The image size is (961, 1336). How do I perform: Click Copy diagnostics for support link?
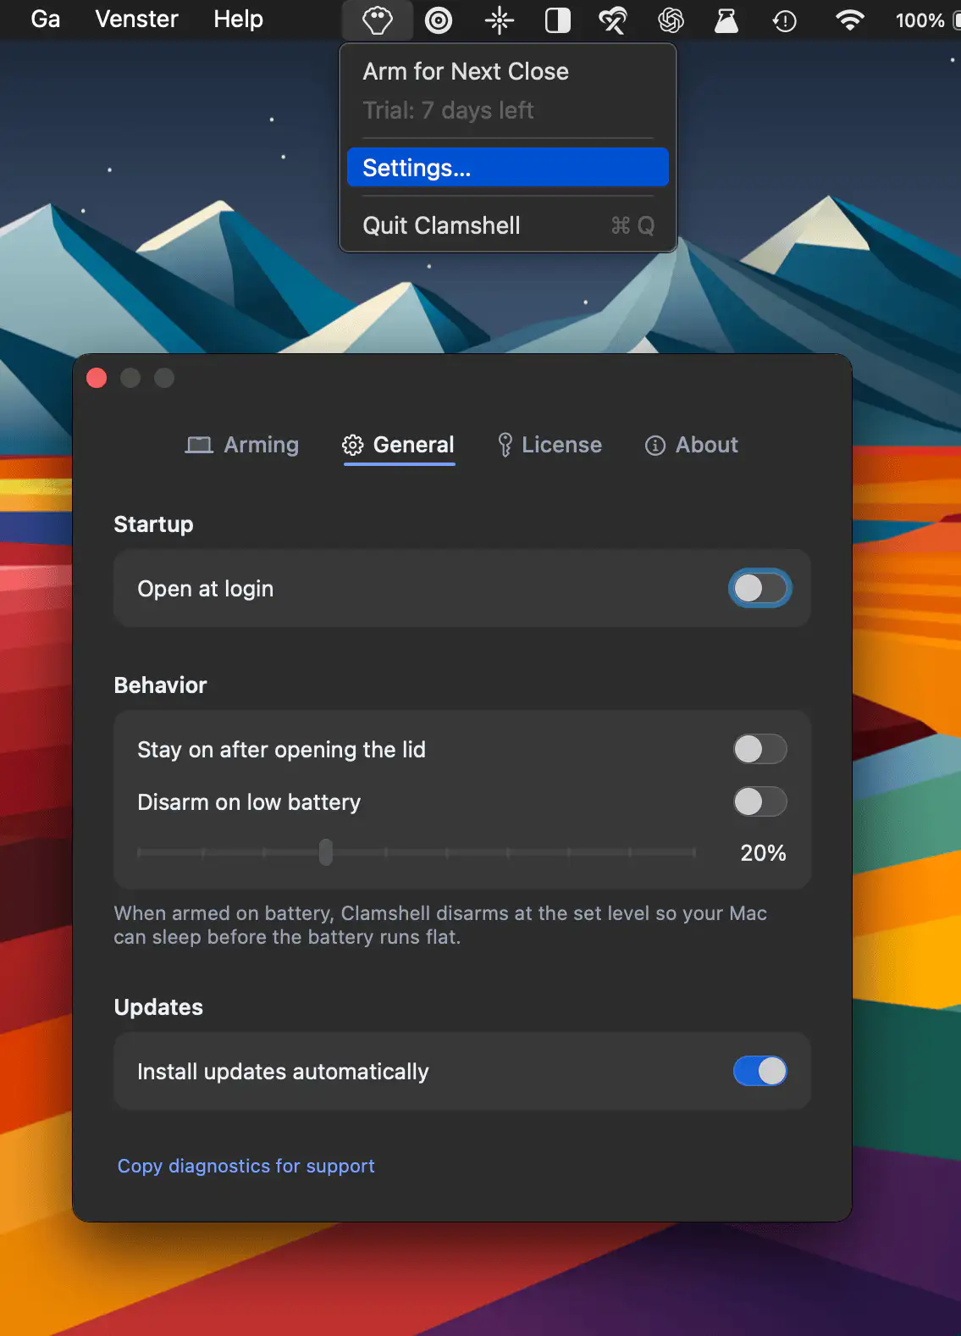tap(246, 1166)
